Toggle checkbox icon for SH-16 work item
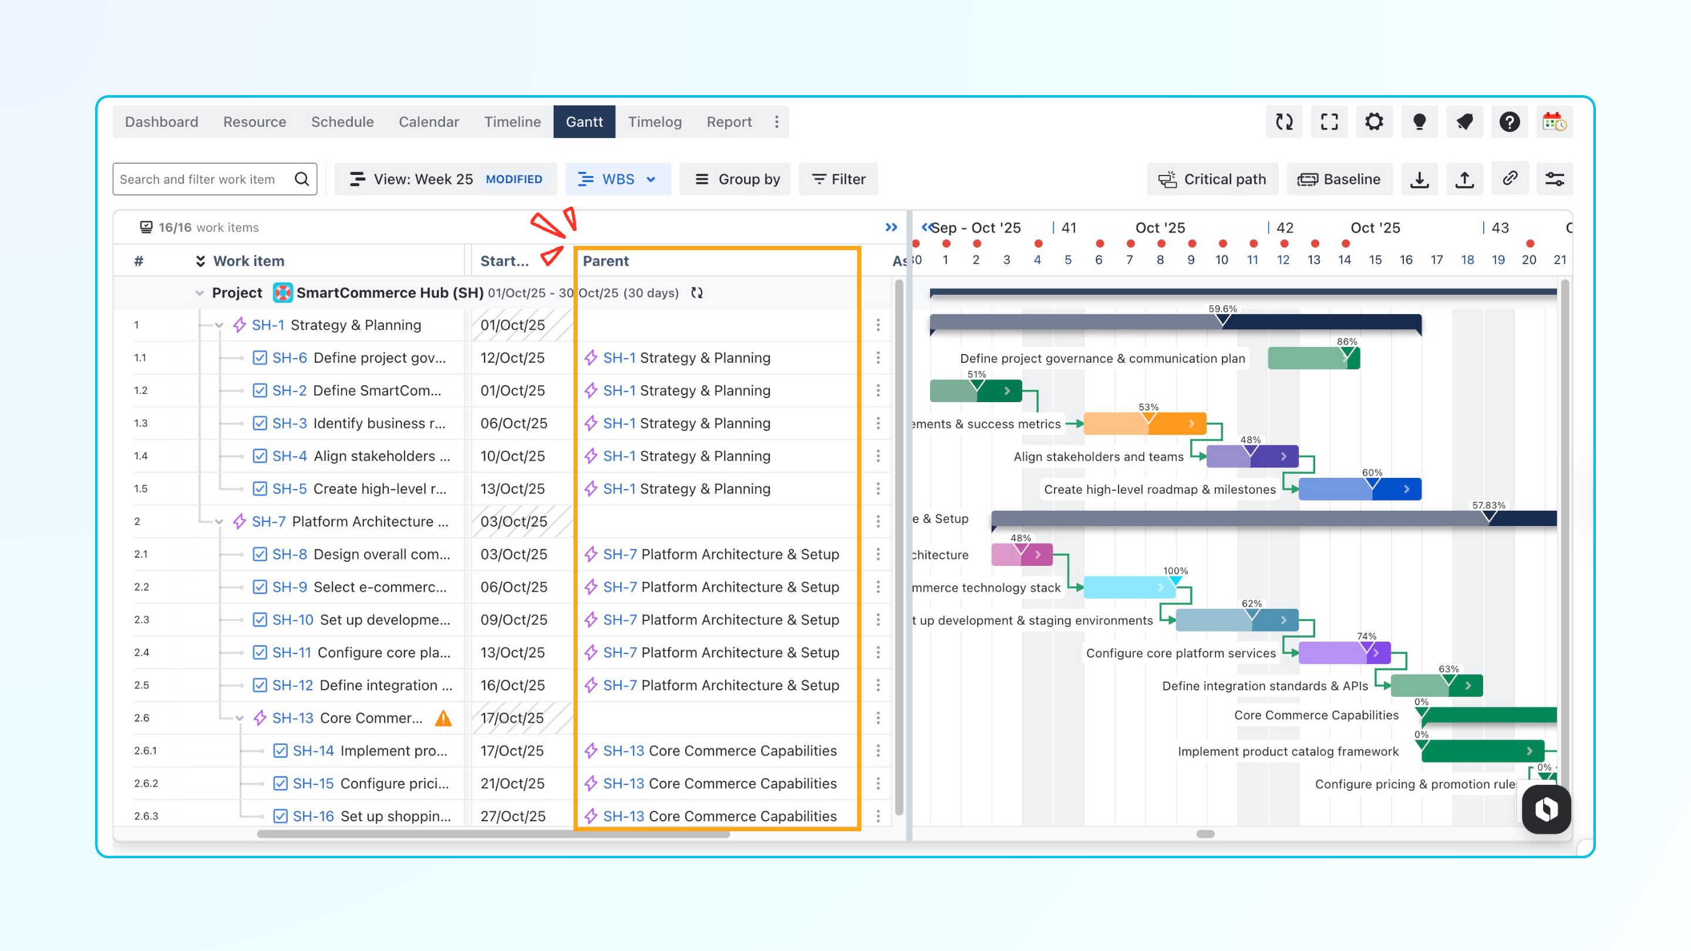Image resolution: width=1691 pixels, height=951 pixels. click(x=280, y=816)
